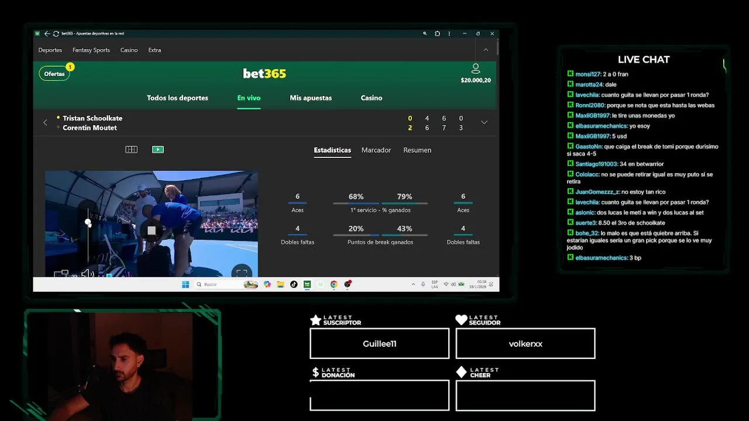Select the En vivo tab
This screenshot has width=749, height=421.
click(x=249, y=98)
